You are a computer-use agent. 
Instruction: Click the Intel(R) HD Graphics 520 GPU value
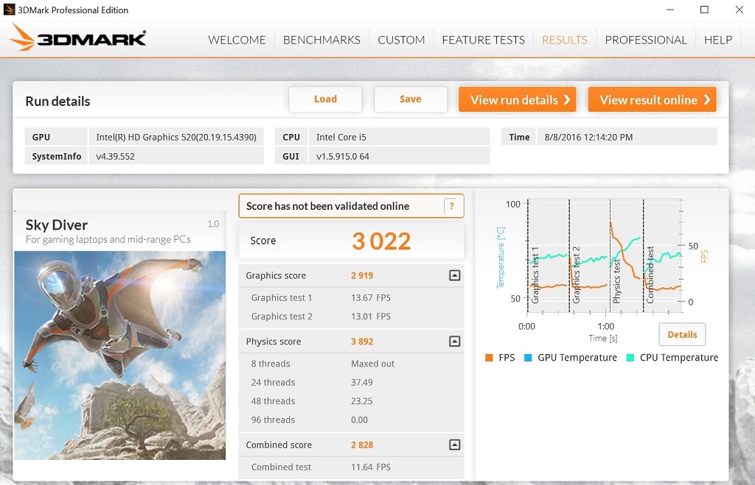tap(176, 138)
